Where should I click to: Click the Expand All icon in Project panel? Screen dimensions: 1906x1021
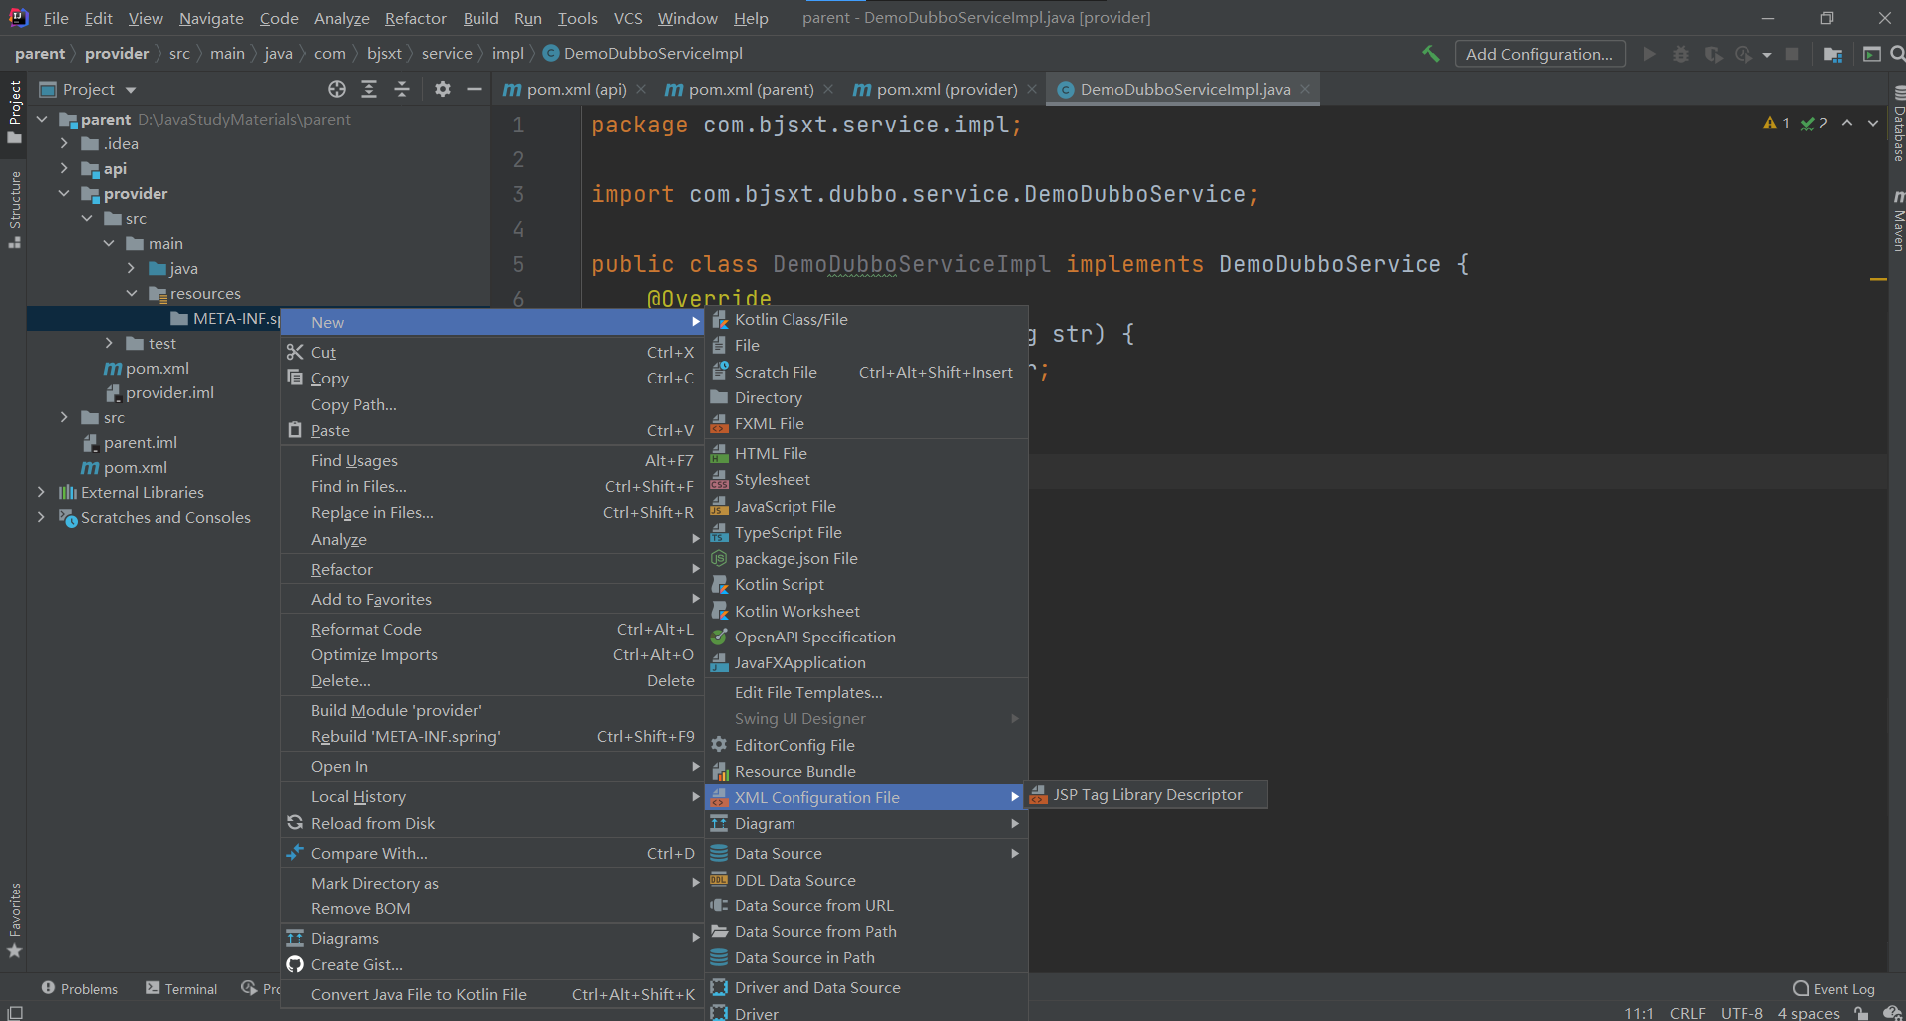tap(369, 89)
